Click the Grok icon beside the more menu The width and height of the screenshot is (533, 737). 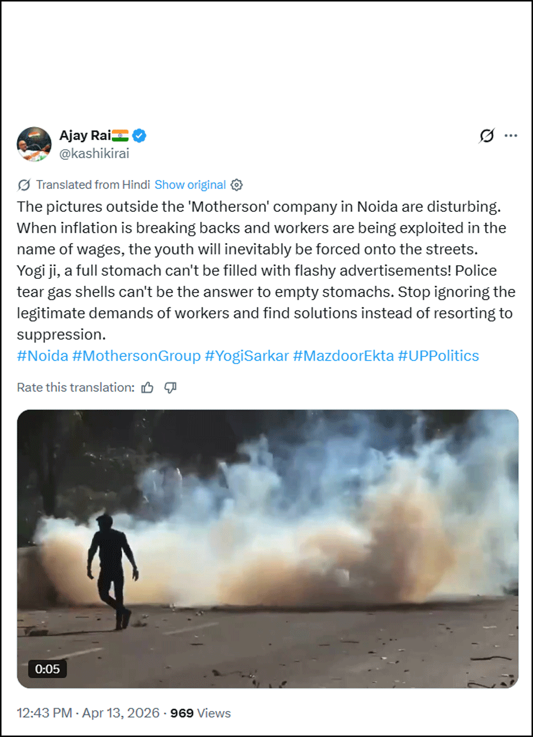(x=486, y=136)
